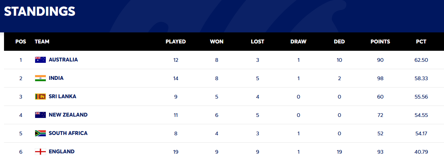
Task: Click Australia's 62.50 PCT value
Action: click(421, 60)
